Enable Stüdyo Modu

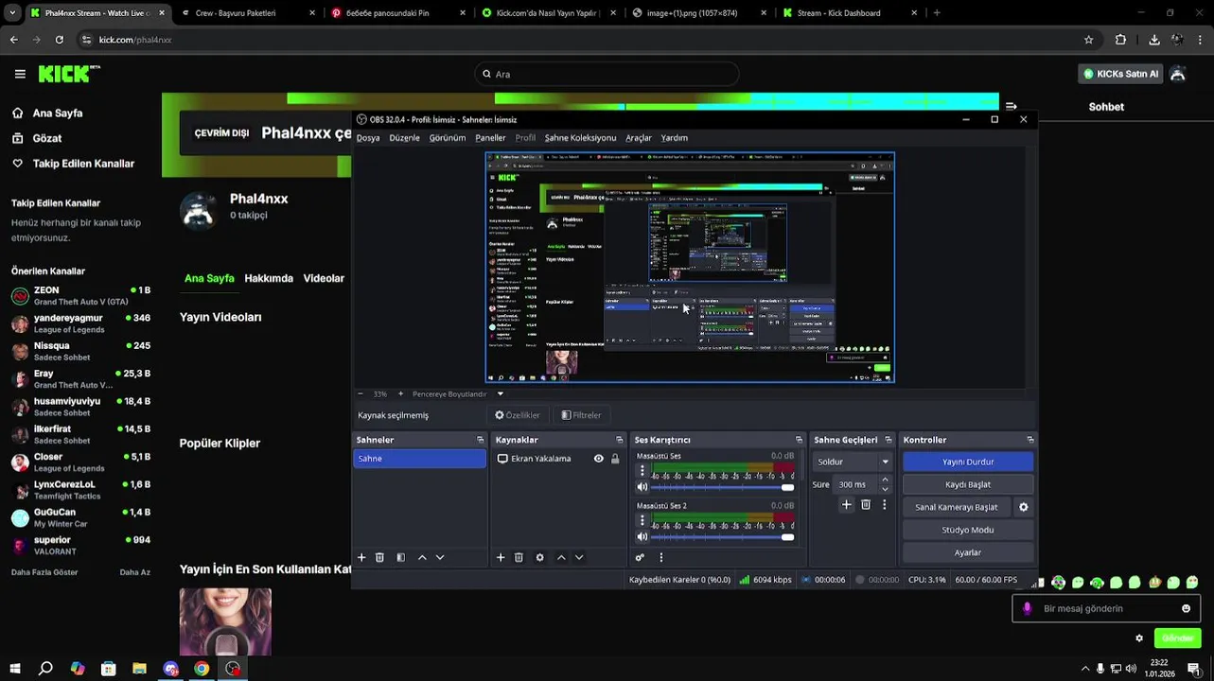[x=968, y=530]
